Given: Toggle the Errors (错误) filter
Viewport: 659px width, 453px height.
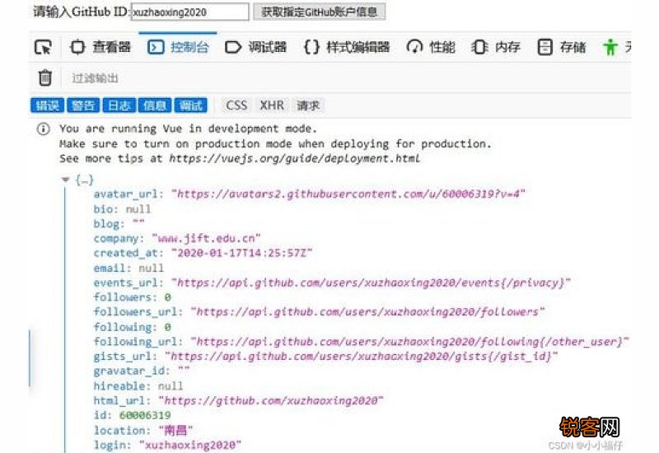Looking at the screenshot, I should [47, 105].
